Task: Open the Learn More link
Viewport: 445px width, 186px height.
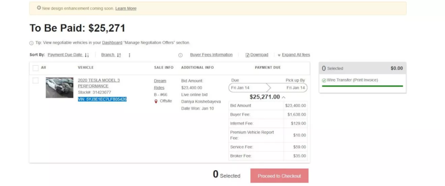Action: pyautogui.click(x=126, y=8)
